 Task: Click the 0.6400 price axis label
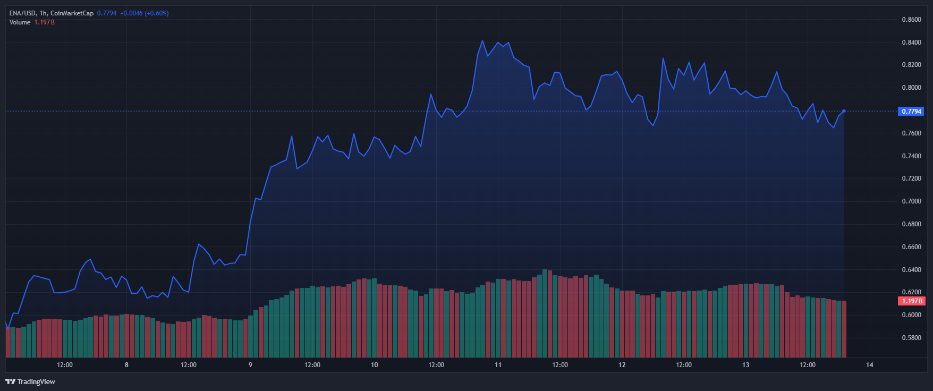point(911,270)
